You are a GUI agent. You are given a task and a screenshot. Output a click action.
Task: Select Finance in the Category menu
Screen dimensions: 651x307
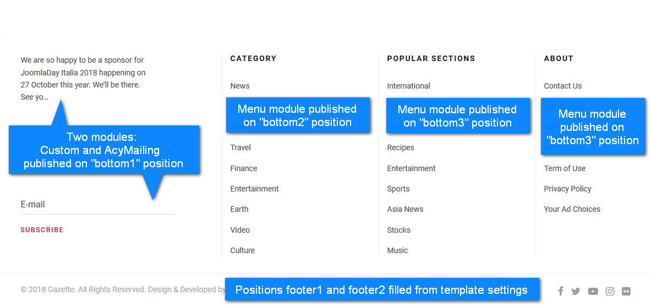pyautogui.click(x=244, y=168)
